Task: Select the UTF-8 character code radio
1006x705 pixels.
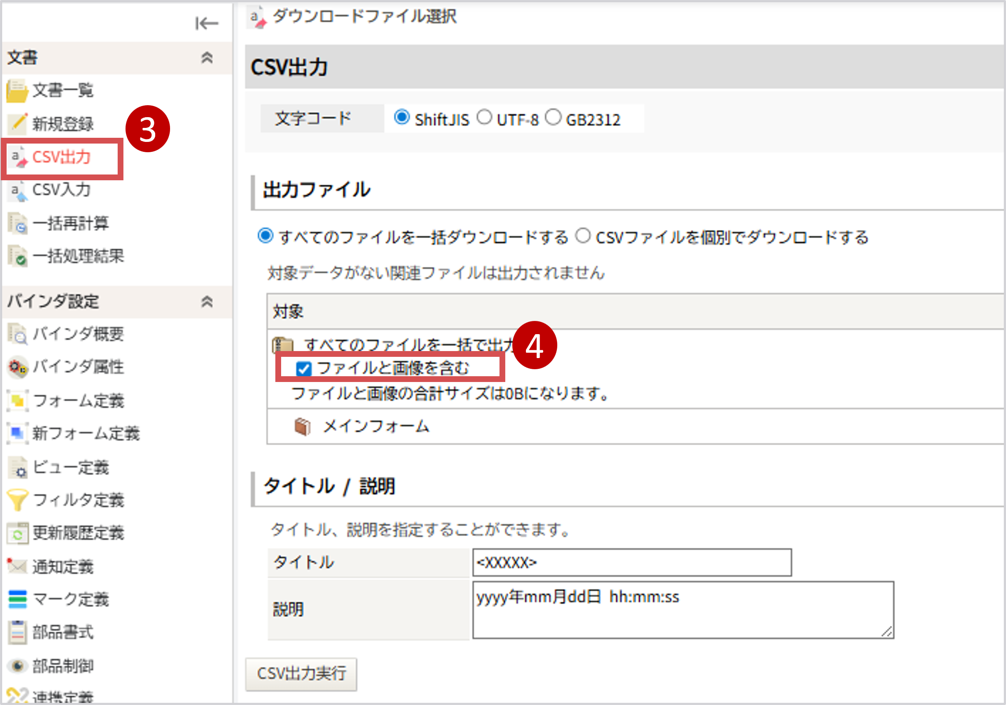Action: click(484, 117)
